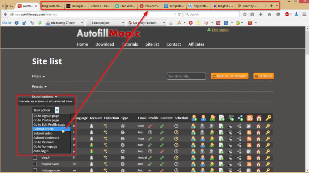309x173 pixels.
Task: Open the list-all-tabs dropdown arrow
Action: pos(277,6)
